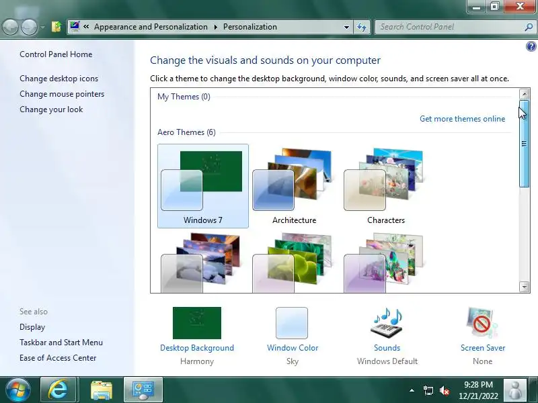
Task: Click the Personalization breadcrumb
Action: point(249,27)
